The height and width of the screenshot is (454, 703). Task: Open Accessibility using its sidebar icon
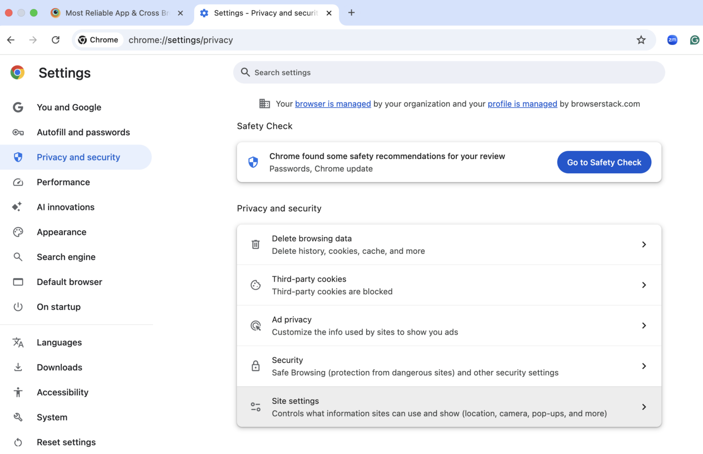pyautogui.click(x=18, y=392)
